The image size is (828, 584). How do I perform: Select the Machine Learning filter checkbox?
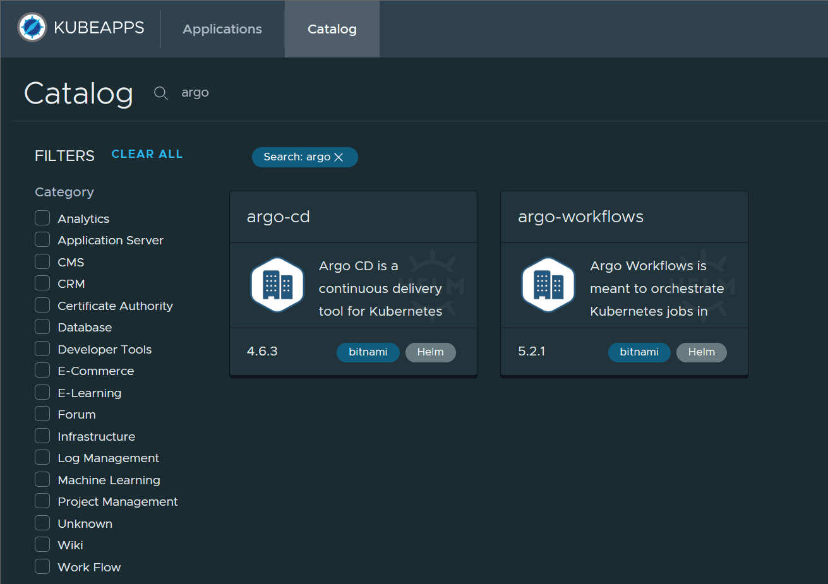[x=42, y=480]
